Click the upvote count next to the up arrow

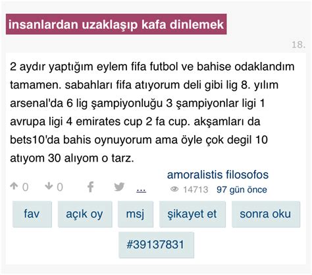click(25, 187)
